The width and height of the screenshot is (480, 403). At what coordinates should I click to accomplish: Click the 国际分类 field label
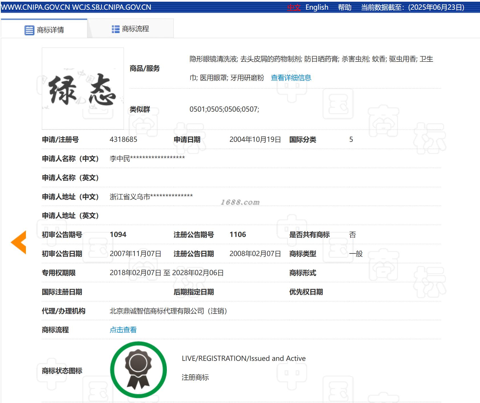303,140
